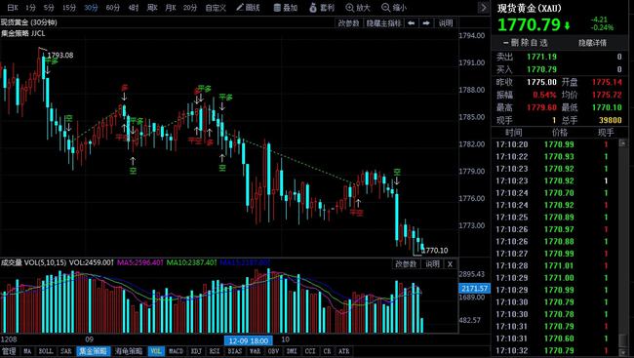Click the trade list scrollbar up arrow
This screenshot has height=358, width=634.
(623, 143)
